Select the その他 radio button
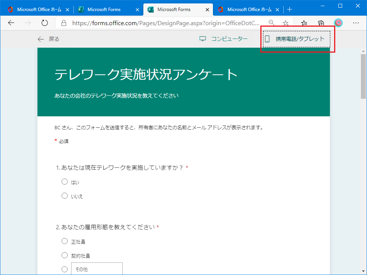This screenshot has width=367, height=275. point(65,269)
